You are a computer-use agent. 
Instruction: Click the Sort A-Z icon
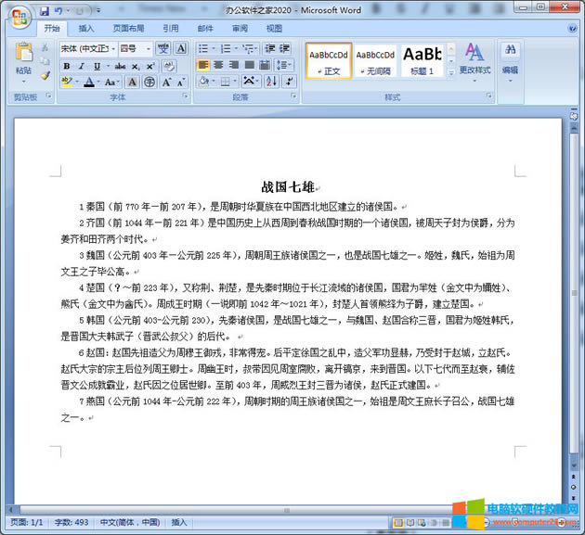[x=271, y=81]
